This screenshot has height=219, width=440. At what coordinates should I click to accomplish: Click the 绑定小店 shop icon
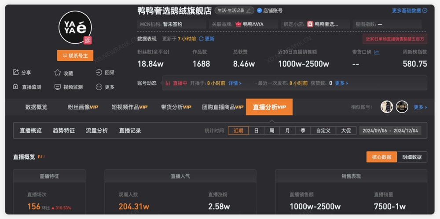click(x=310, y=24)
